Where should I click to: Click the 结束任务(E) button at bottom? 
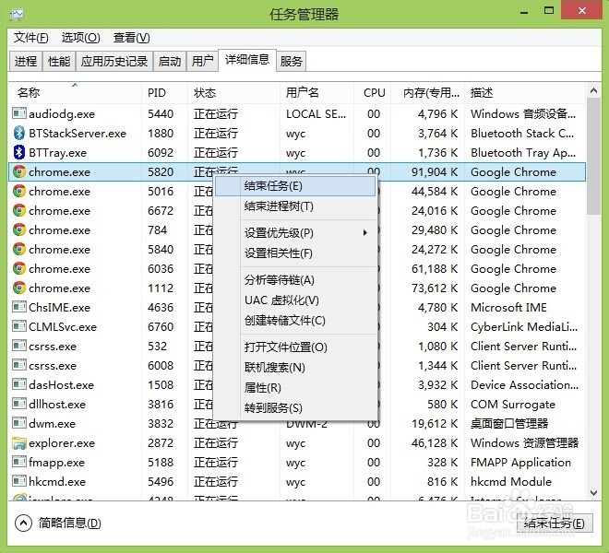555,524
